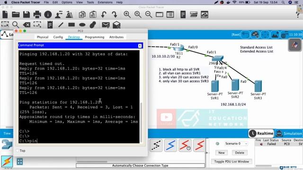
Task: Click inside the Command Prompt input line
Action: (x=79, y=141)
